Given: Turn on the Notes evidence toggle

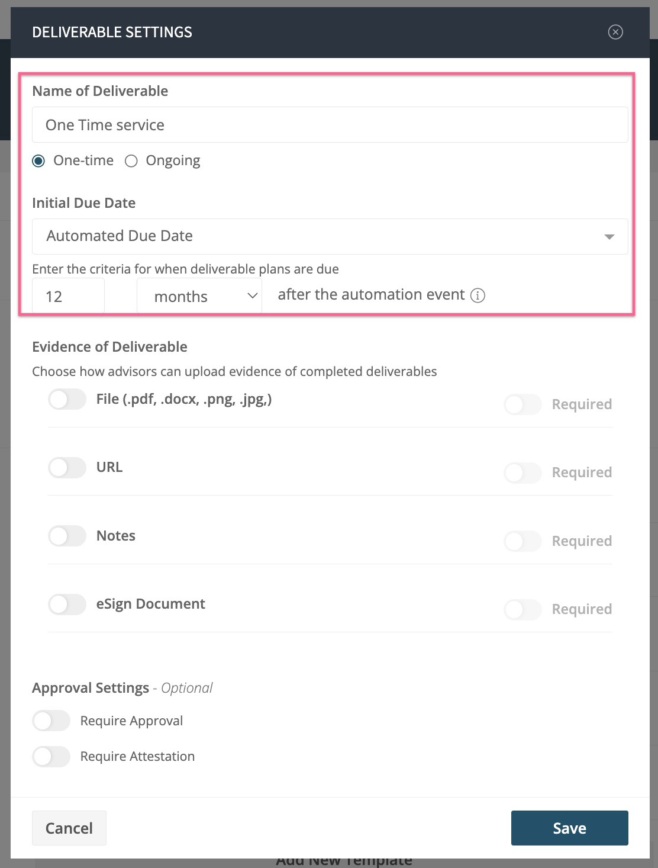Looking at the screenshot, I should coord(67,536).
